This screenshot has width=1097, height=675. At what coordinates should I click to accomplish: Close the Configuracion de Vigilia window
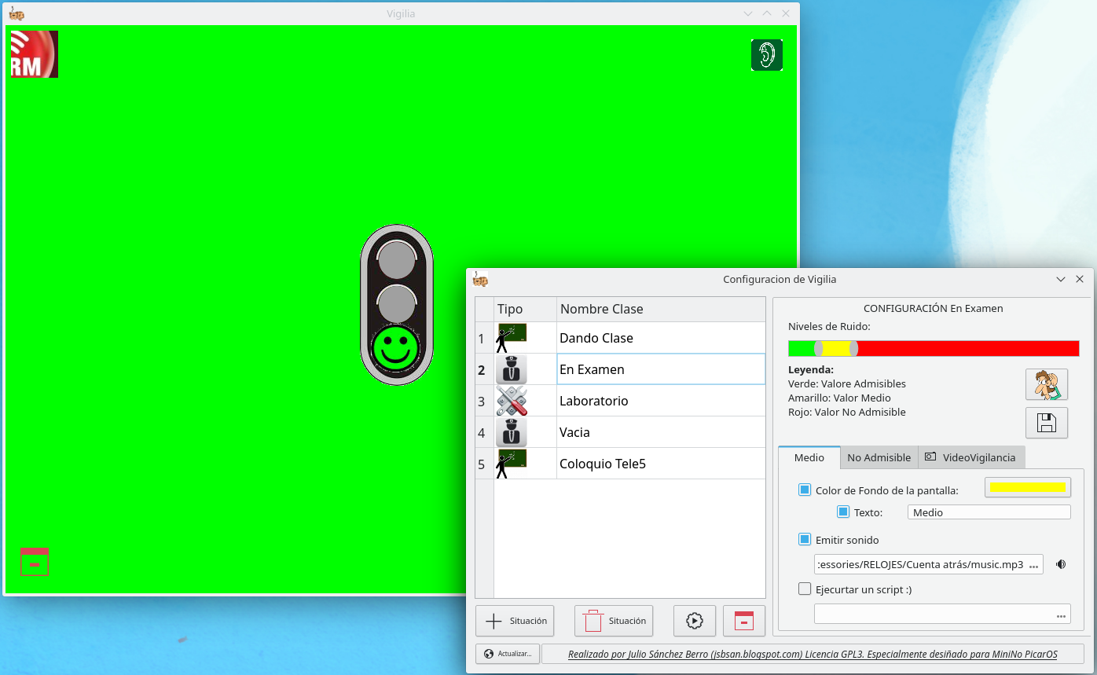point(1080,279)
